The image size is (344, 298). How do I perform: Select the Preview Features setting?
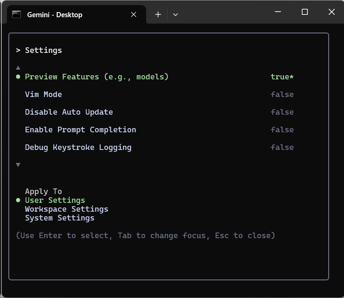[96, 77]
